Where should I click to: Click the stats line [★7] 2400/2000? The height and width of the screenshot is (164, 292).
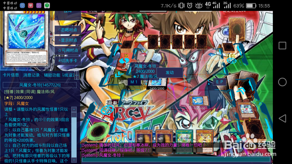(18, 98)
